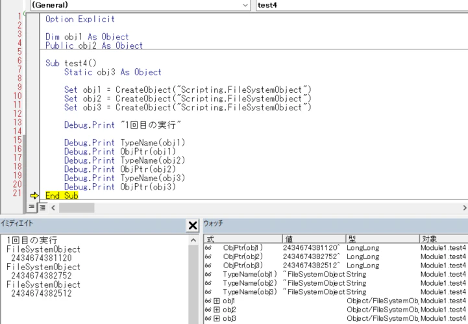Select the TypeName(obj2) watch expression
Screen dimensions: 468x324
(x=250, y=283)
